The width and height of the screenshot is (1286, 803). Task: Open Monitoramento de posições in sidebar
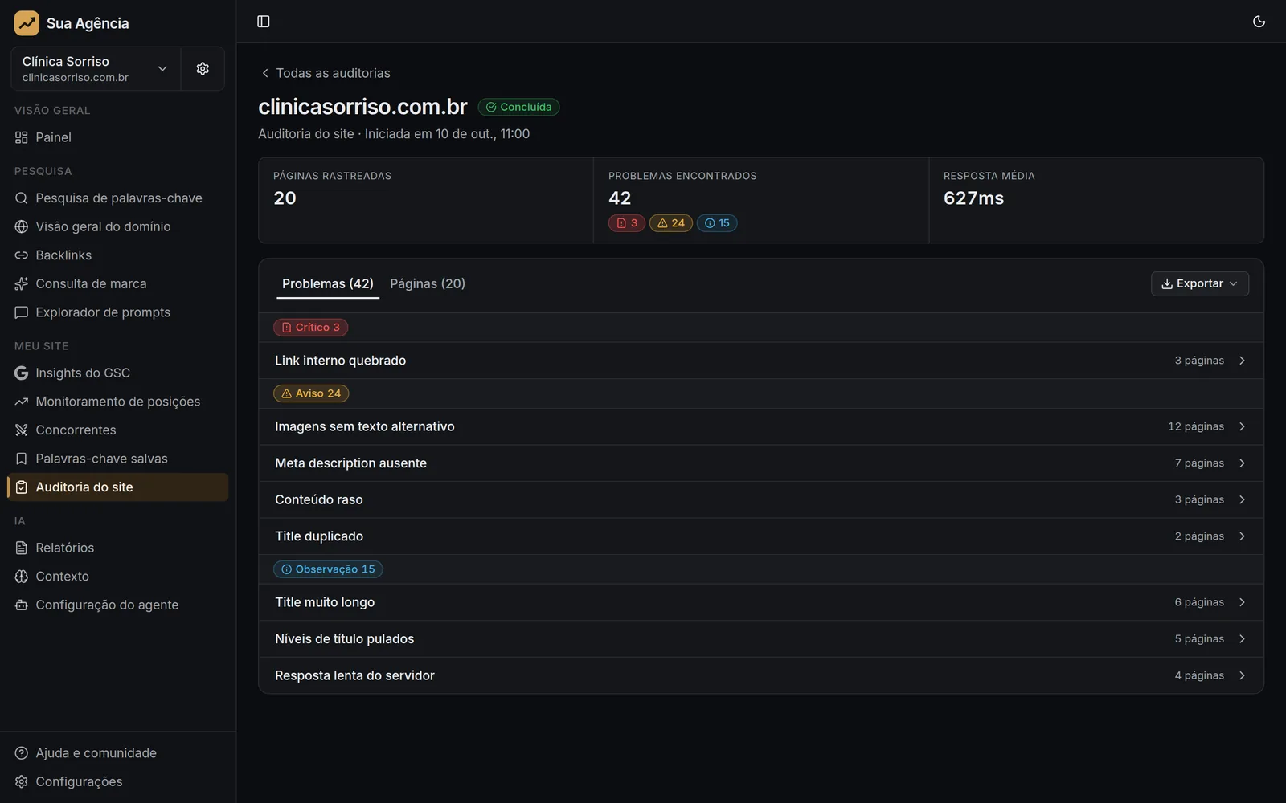click(x=118, y=401)
